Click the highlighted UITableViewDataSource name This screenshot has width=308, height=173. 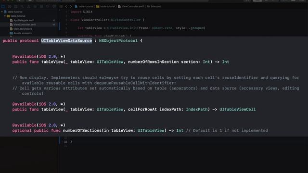(x=66, y=41)
